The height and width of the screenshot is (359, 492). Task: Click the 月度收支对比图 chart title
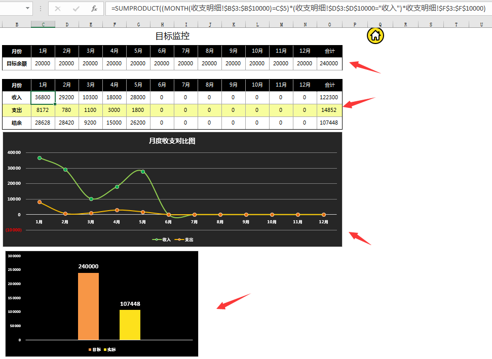point(172,141)
